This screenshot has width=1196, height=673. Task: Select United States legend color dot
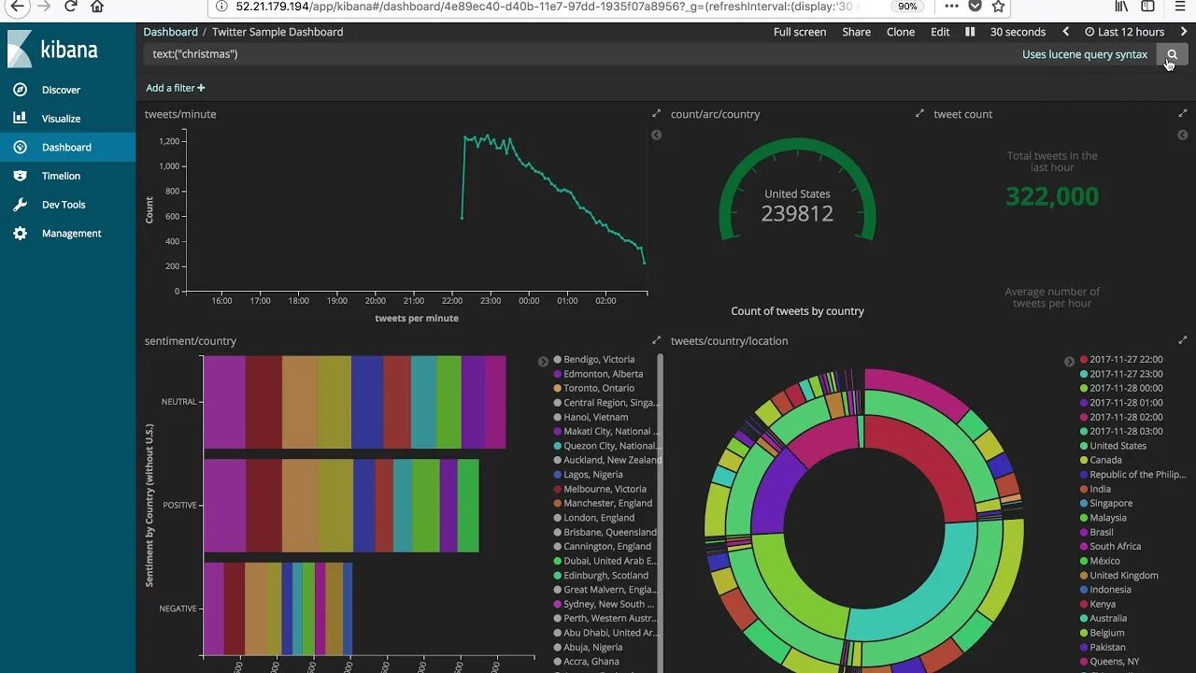pyautogui.click(x=1084, y=446)
